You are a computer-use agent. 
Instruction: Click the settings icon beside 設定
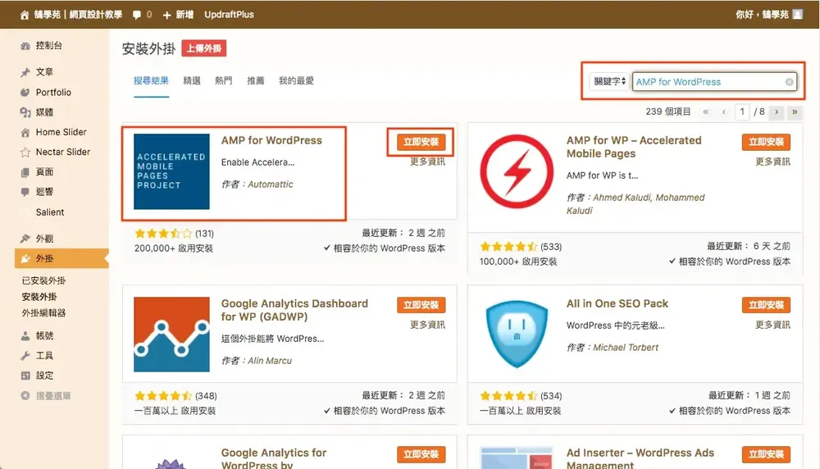25,376
